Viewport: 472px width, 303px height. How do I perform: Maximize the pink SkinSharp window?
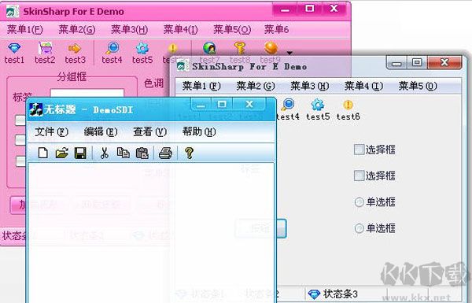point(309,9)
